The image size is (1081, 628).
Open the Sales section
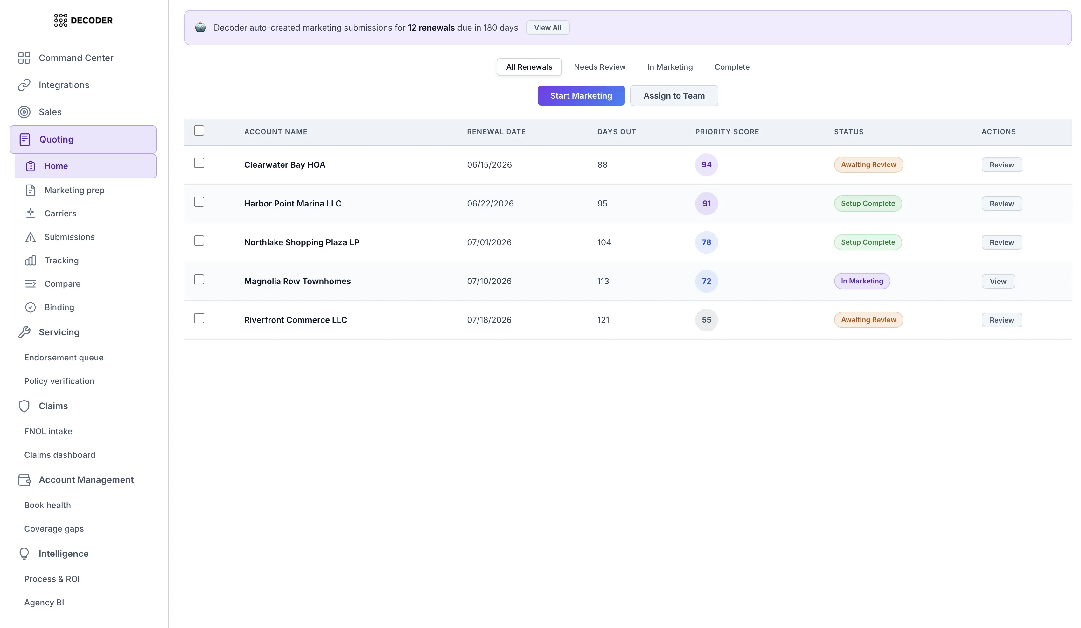coord(51,112)
